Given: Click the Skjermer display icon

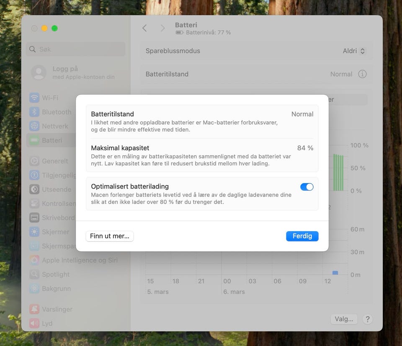Looking at the screenshot, I should coord(34,232).
